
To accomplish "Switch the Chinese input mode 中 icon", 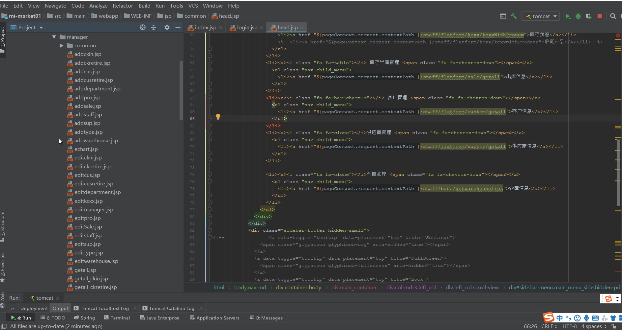I will 560,318.
